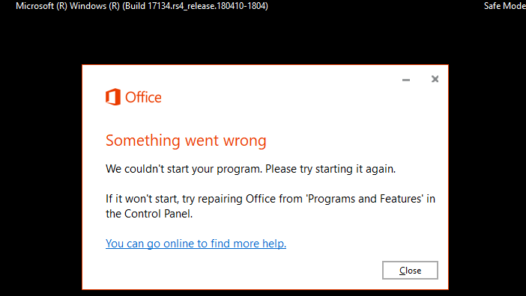Click the Close button
This screenshot has width=526, height=296.
tap(410, 271)
